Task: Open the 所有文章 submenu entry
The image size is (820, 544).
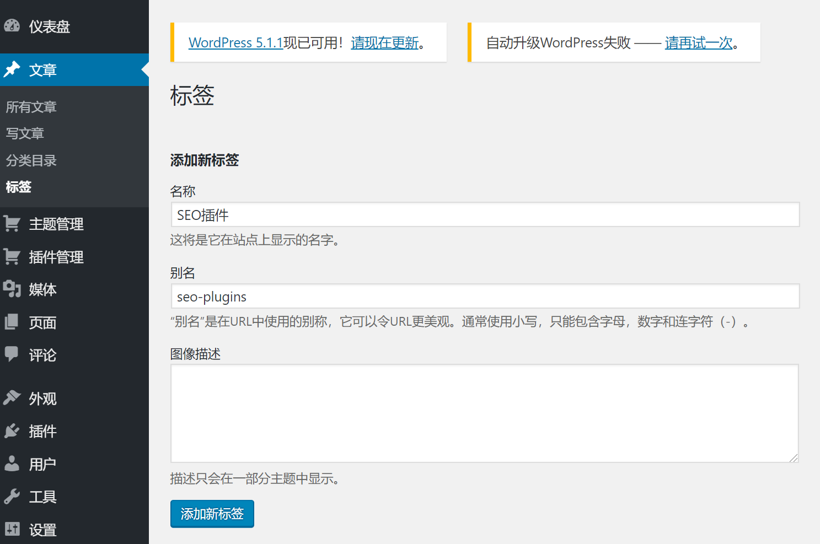Action: pyautogui.click(x=31, y=106)
